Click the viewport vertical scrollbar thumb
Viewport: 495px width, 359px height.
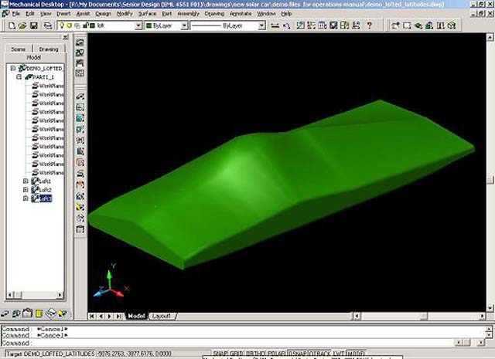click(490, 180)
